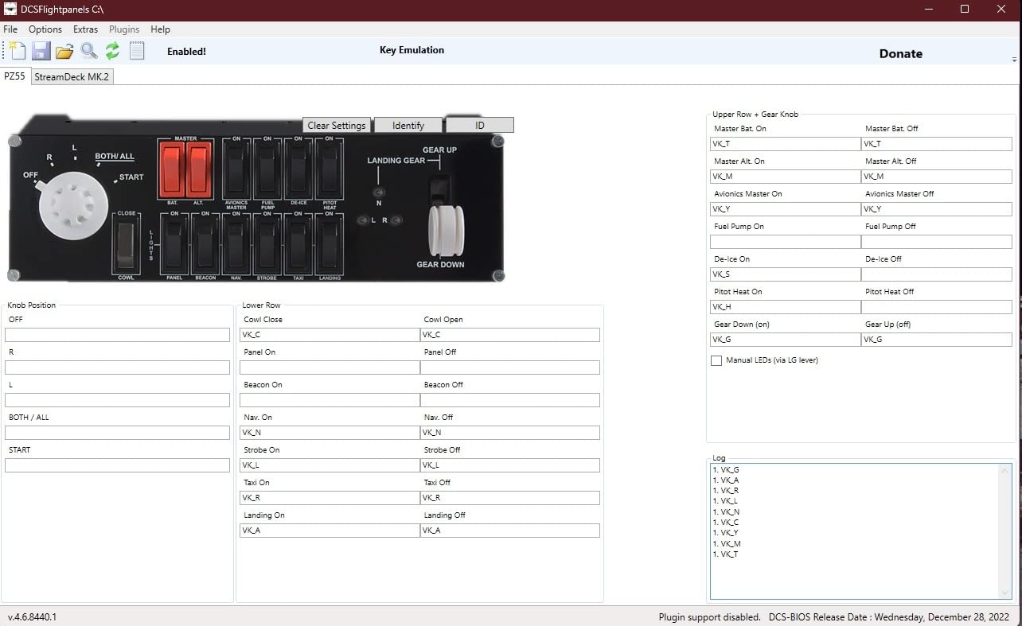Screen dimensions: 1022x626
Task: Open the Extras menu
Action: click(x=85, y=29)
